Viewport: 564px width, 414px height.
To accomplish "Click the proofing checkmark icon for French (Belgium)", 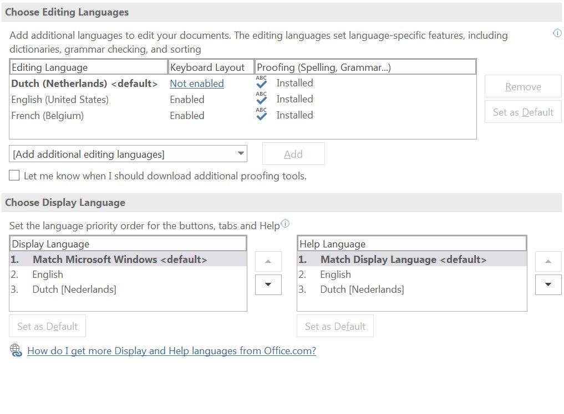I will point(262,115).
